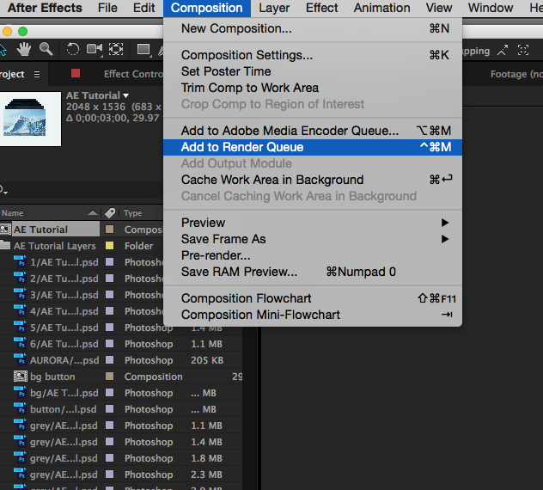This screenshot has height=490, width=543.
Task: Click the snap bounding box icon in toolbar
Action: click(x=523, y=50)
